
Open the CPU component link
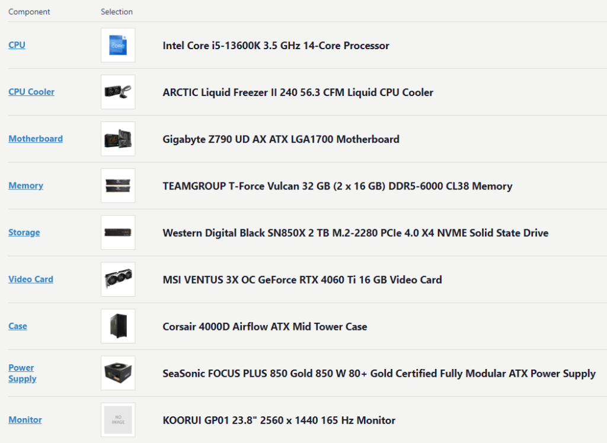click(17, 45)
